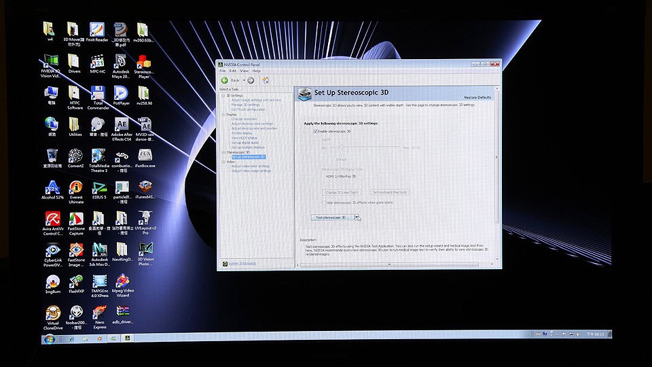Select PotPlayer desktop icon
The height and width of the screenshot is (367, 652).
tap(121, 95)
